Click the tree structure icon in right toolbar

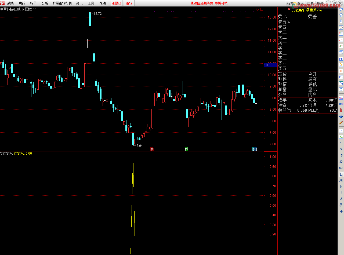[x=341, y=65]
